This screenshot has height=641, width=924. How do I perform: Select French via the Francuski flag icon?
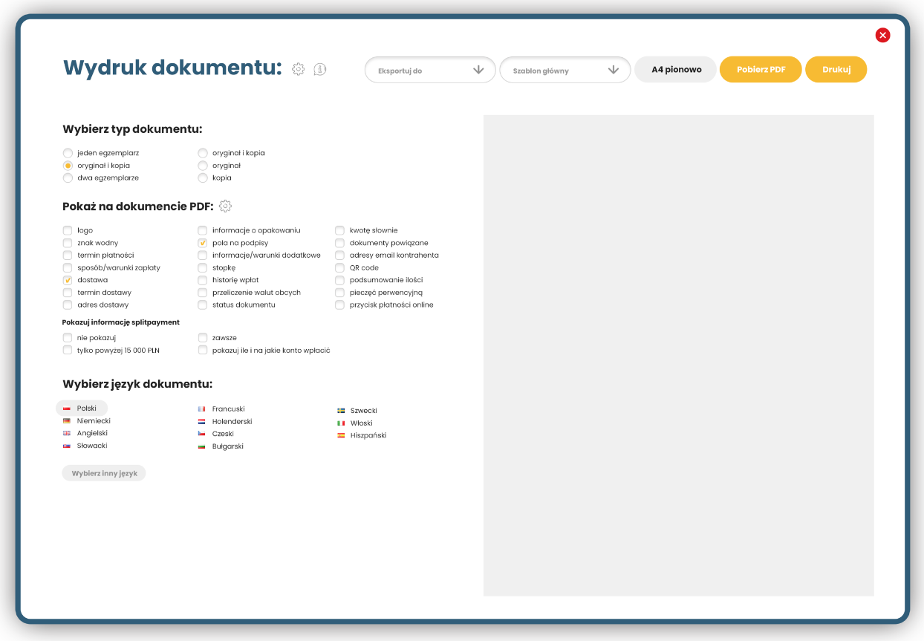pos(201,408)
